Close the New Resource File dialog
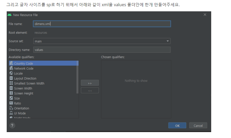This screenshot has width=231, height=138. (205, 15)
